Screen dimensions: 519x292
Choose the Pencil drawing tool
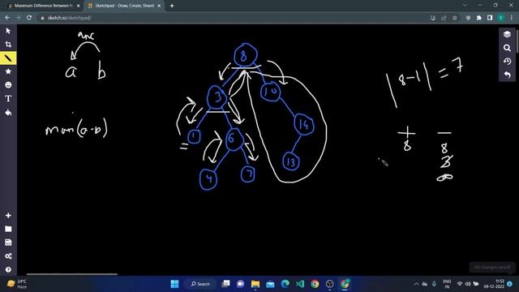8,58
